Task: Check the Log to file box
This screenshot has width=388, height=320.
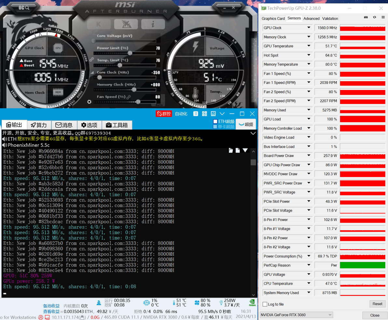Action: click(x=265, y=304)
